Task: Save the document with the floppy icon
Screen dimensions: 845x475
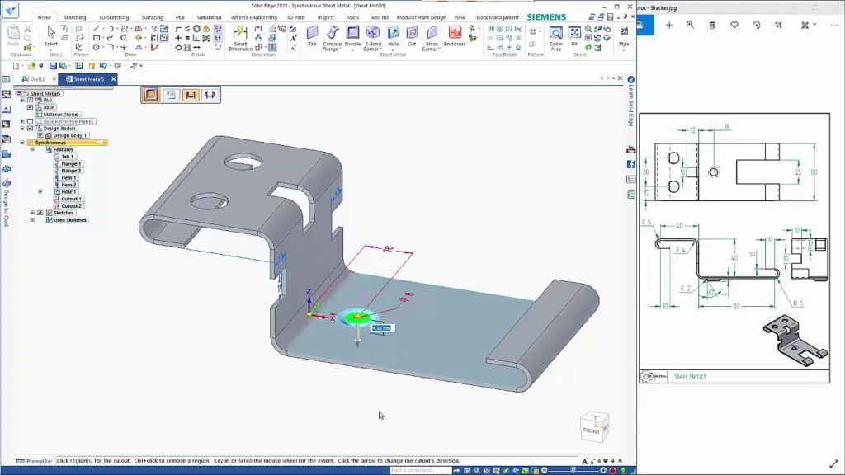Action: [53, 66]
